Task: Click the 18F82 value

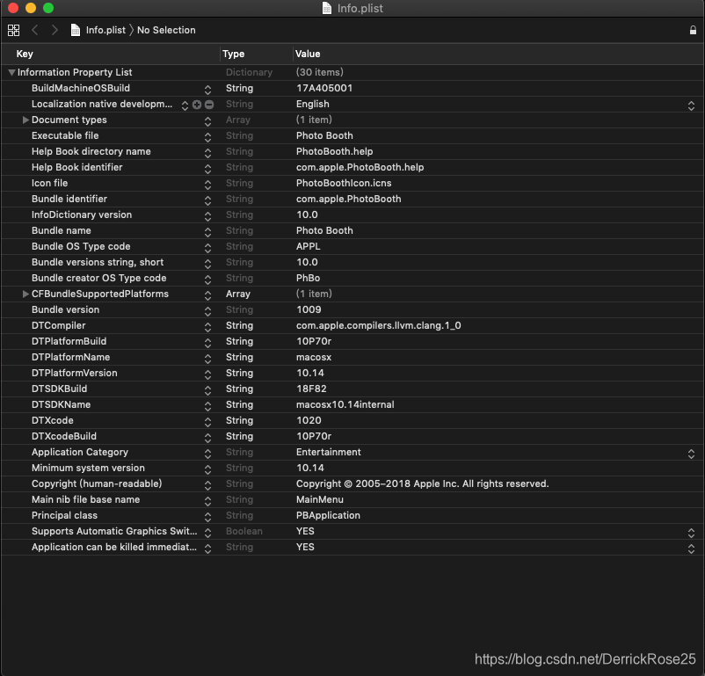Action: pos(311,389)
